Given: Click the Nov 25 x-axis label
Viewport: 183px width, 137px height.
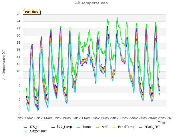Looking at the screenshot, I should (156, 118).
